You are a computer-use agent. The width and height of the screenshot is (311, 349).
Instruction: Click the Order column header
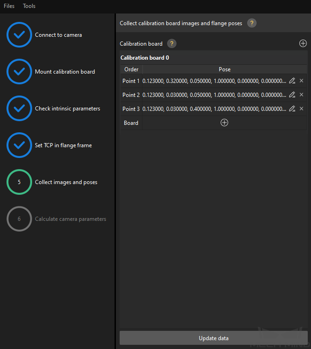click(131, 69)
